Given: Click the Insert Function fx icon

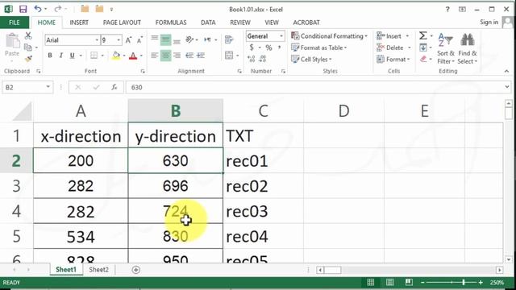Looking at the screenshot, I should coord(114,87).
